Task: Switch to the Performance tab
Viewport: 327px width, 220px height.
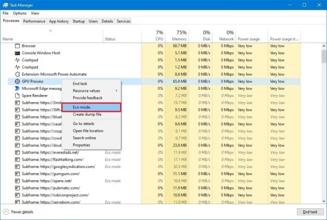Action: pos(34,21)
